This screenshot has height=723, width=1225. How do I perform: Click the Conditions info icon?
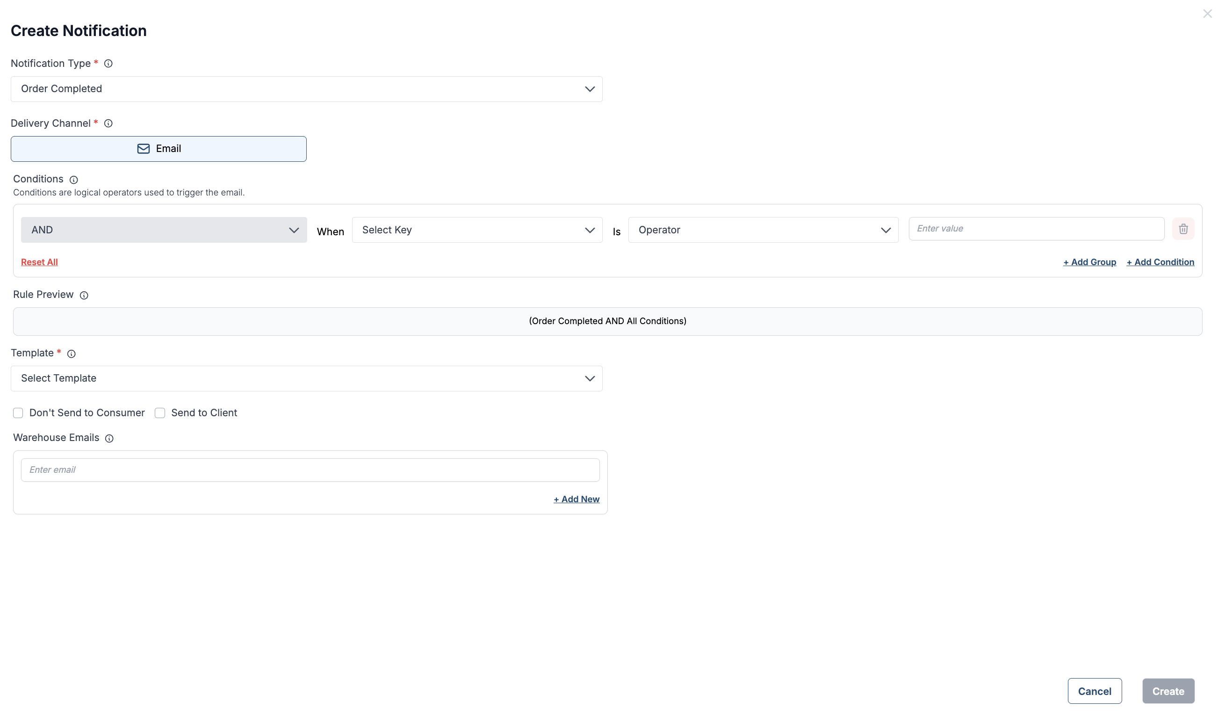(x=73, y=180)
